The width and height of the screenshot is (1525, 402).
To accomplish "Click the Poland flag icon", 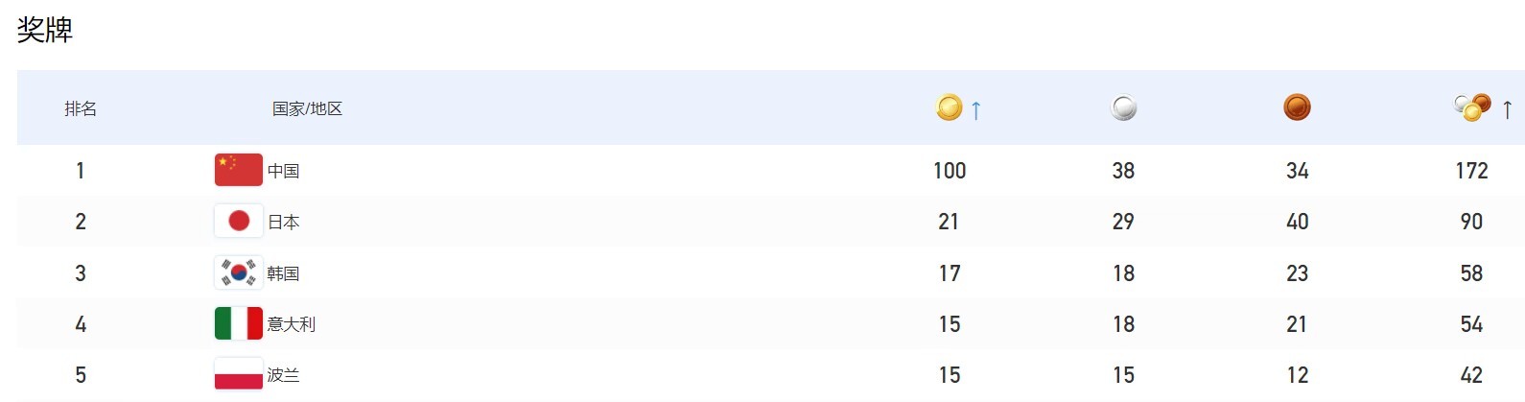I will coord(238,374).
